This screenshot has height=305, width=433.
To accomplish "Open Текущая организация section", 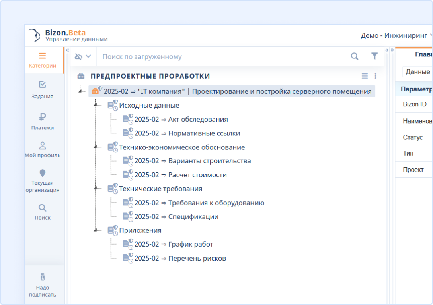I will (x=43, y=181).
